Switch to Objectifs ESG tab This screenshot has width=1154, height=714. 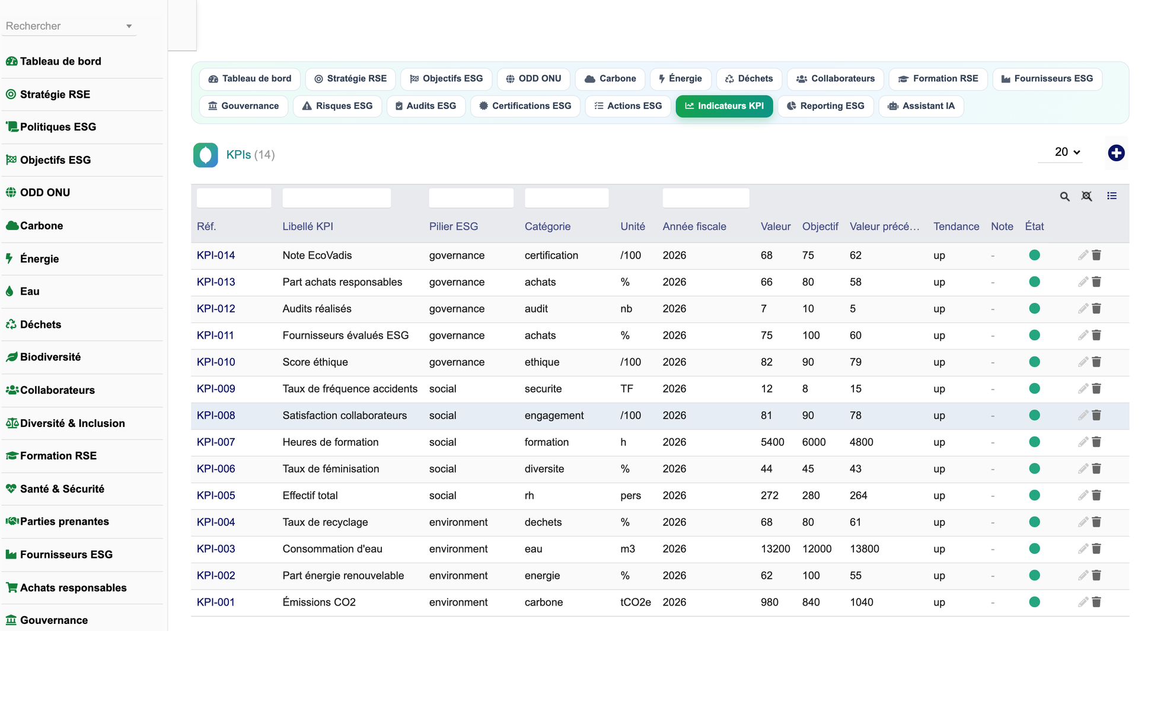pyautogui.click(x=446, y=79)
